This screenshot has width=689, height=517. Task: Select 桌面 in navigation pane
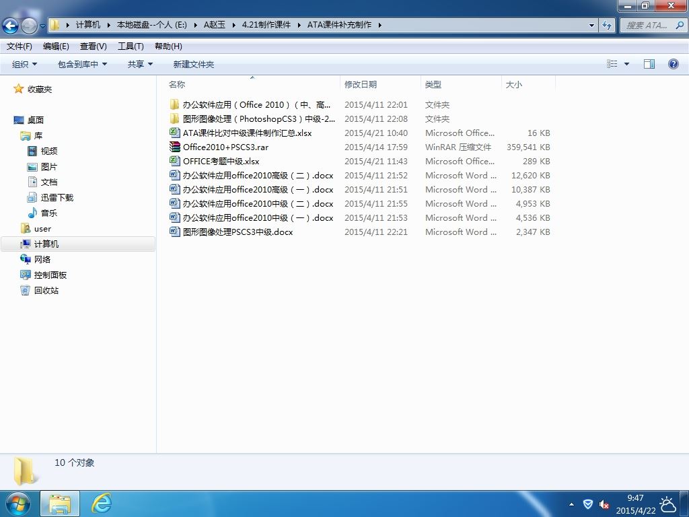35,120
